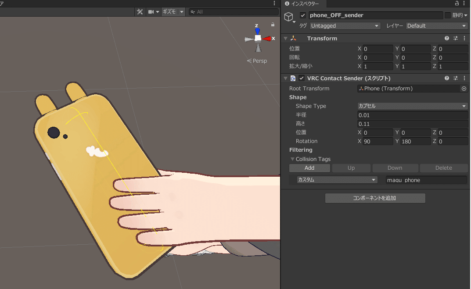The height and width of the screenshot is (289, 471).
Task: Open the タグ Untagged dropdown
Action: [345, 26]
